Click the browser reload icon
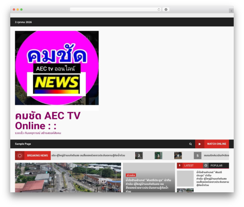This screenshot has height=207, width=244. tap(159, 9)
